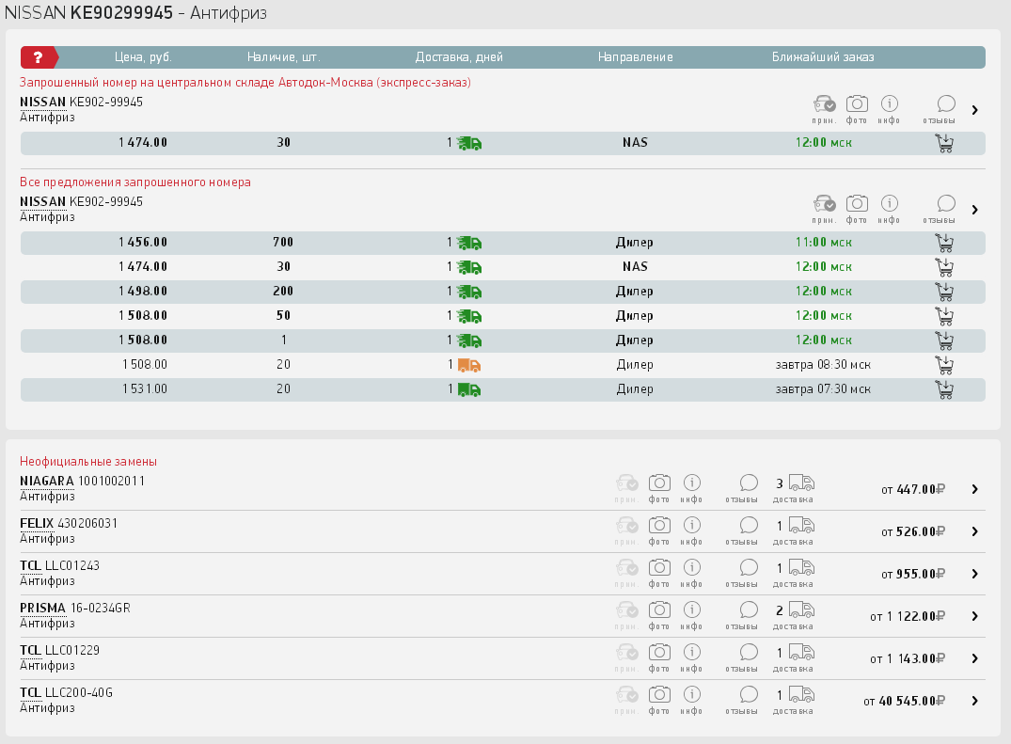This screenshot has height=744, width=1011.
Task: Click the price от 526.00₽
Action: pos(913,531)
